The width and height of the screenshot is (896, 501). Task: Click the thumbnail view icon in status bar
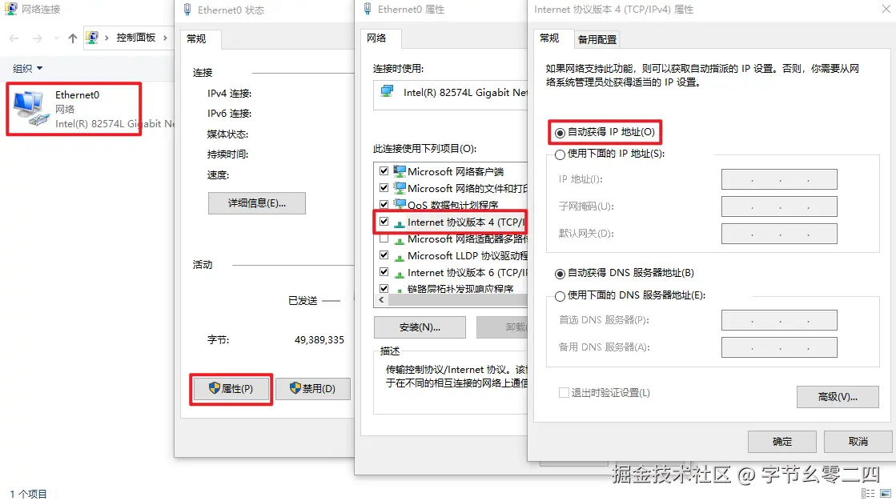(x=886, y=494)
